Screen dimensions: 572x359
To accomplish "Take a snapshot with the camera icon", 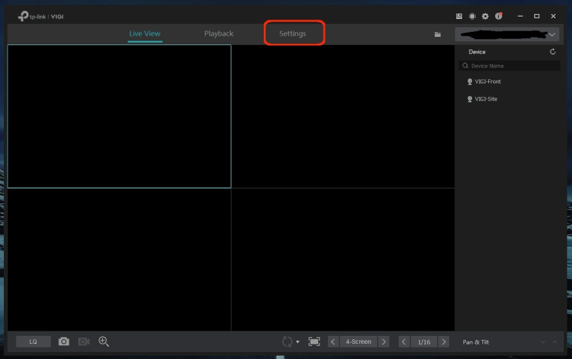I will pos(64,341).
